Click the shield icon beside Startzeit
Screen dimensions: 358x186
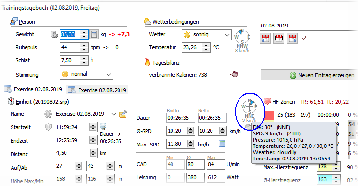pos(48,127)
